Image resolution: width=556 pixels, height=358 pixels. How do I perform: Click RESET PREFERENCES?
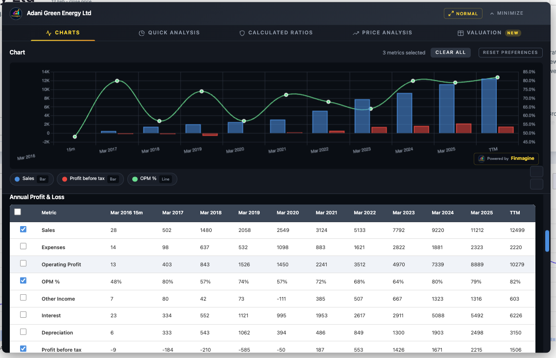[510, 52]
